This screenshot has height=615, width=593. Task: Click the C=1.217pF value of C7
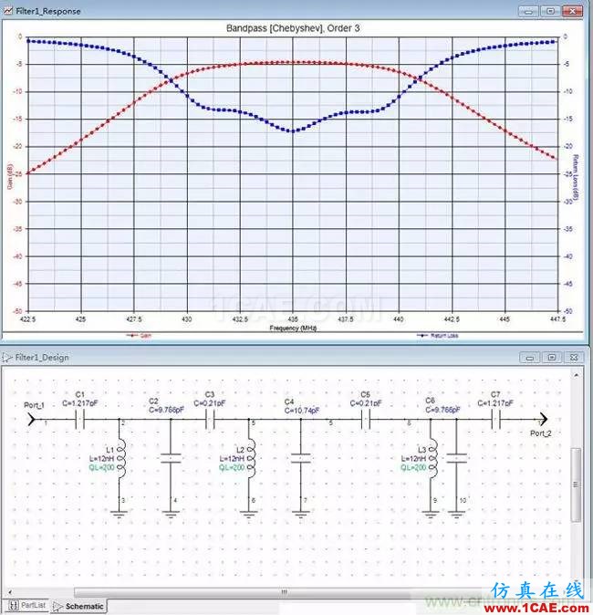coord(495,402)
